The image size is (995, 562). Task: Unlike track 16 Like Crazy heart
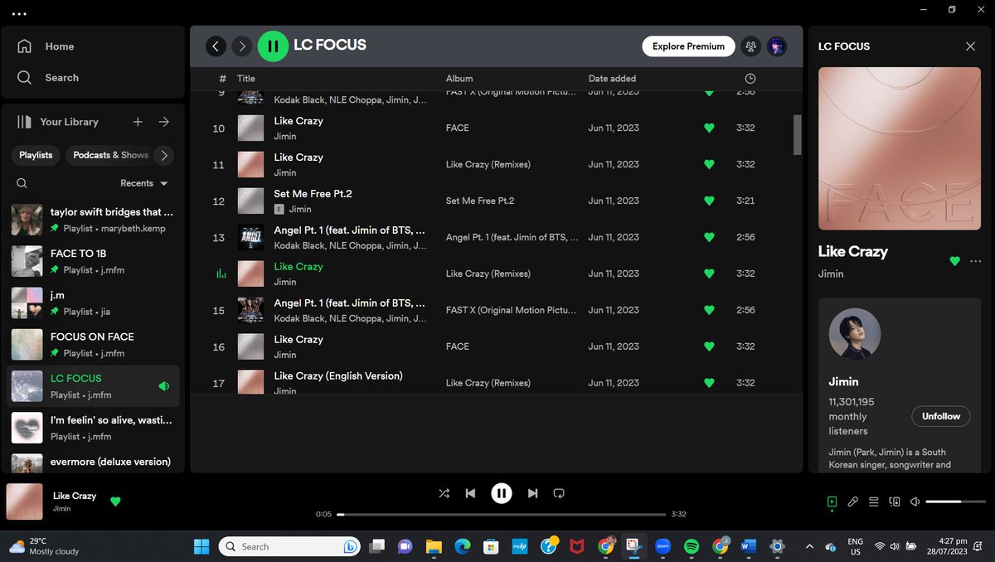(709, 346)
